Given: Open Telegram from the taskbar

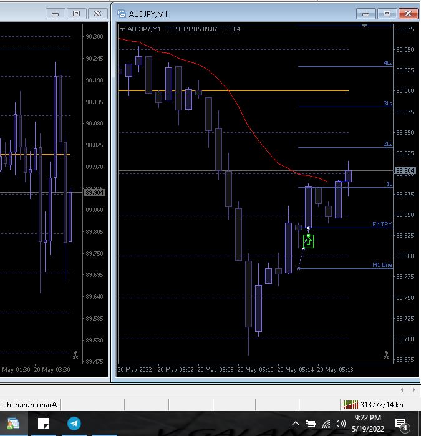Looking at the screenshot, I should click(x=74, y=424).
